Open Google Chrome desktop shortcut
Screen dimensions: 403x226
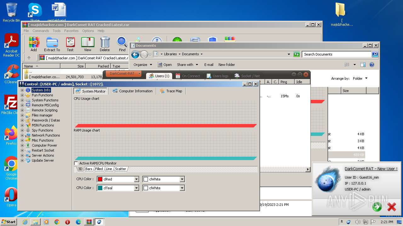click(x=11, y=168)
